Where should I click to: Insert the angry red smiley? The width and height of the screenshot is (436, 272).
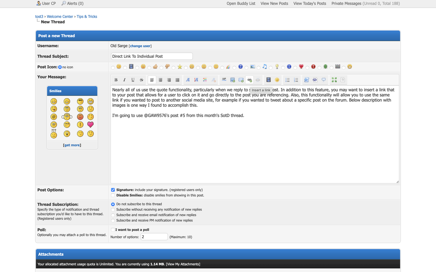80,117
